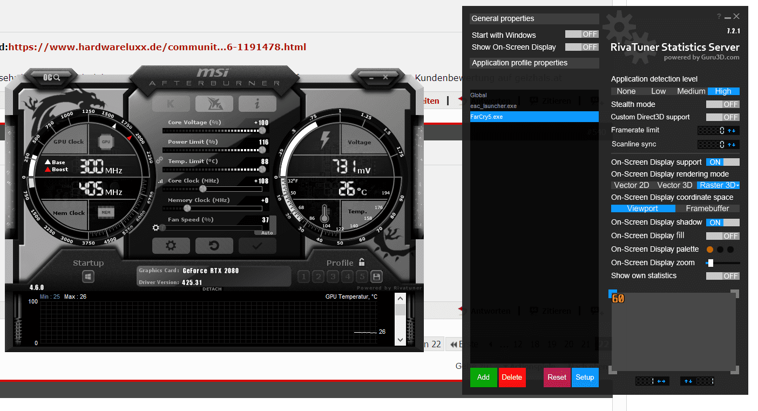Toggle fan speed Auto button
Screen dimensions: 758x411
pos(266,233)
